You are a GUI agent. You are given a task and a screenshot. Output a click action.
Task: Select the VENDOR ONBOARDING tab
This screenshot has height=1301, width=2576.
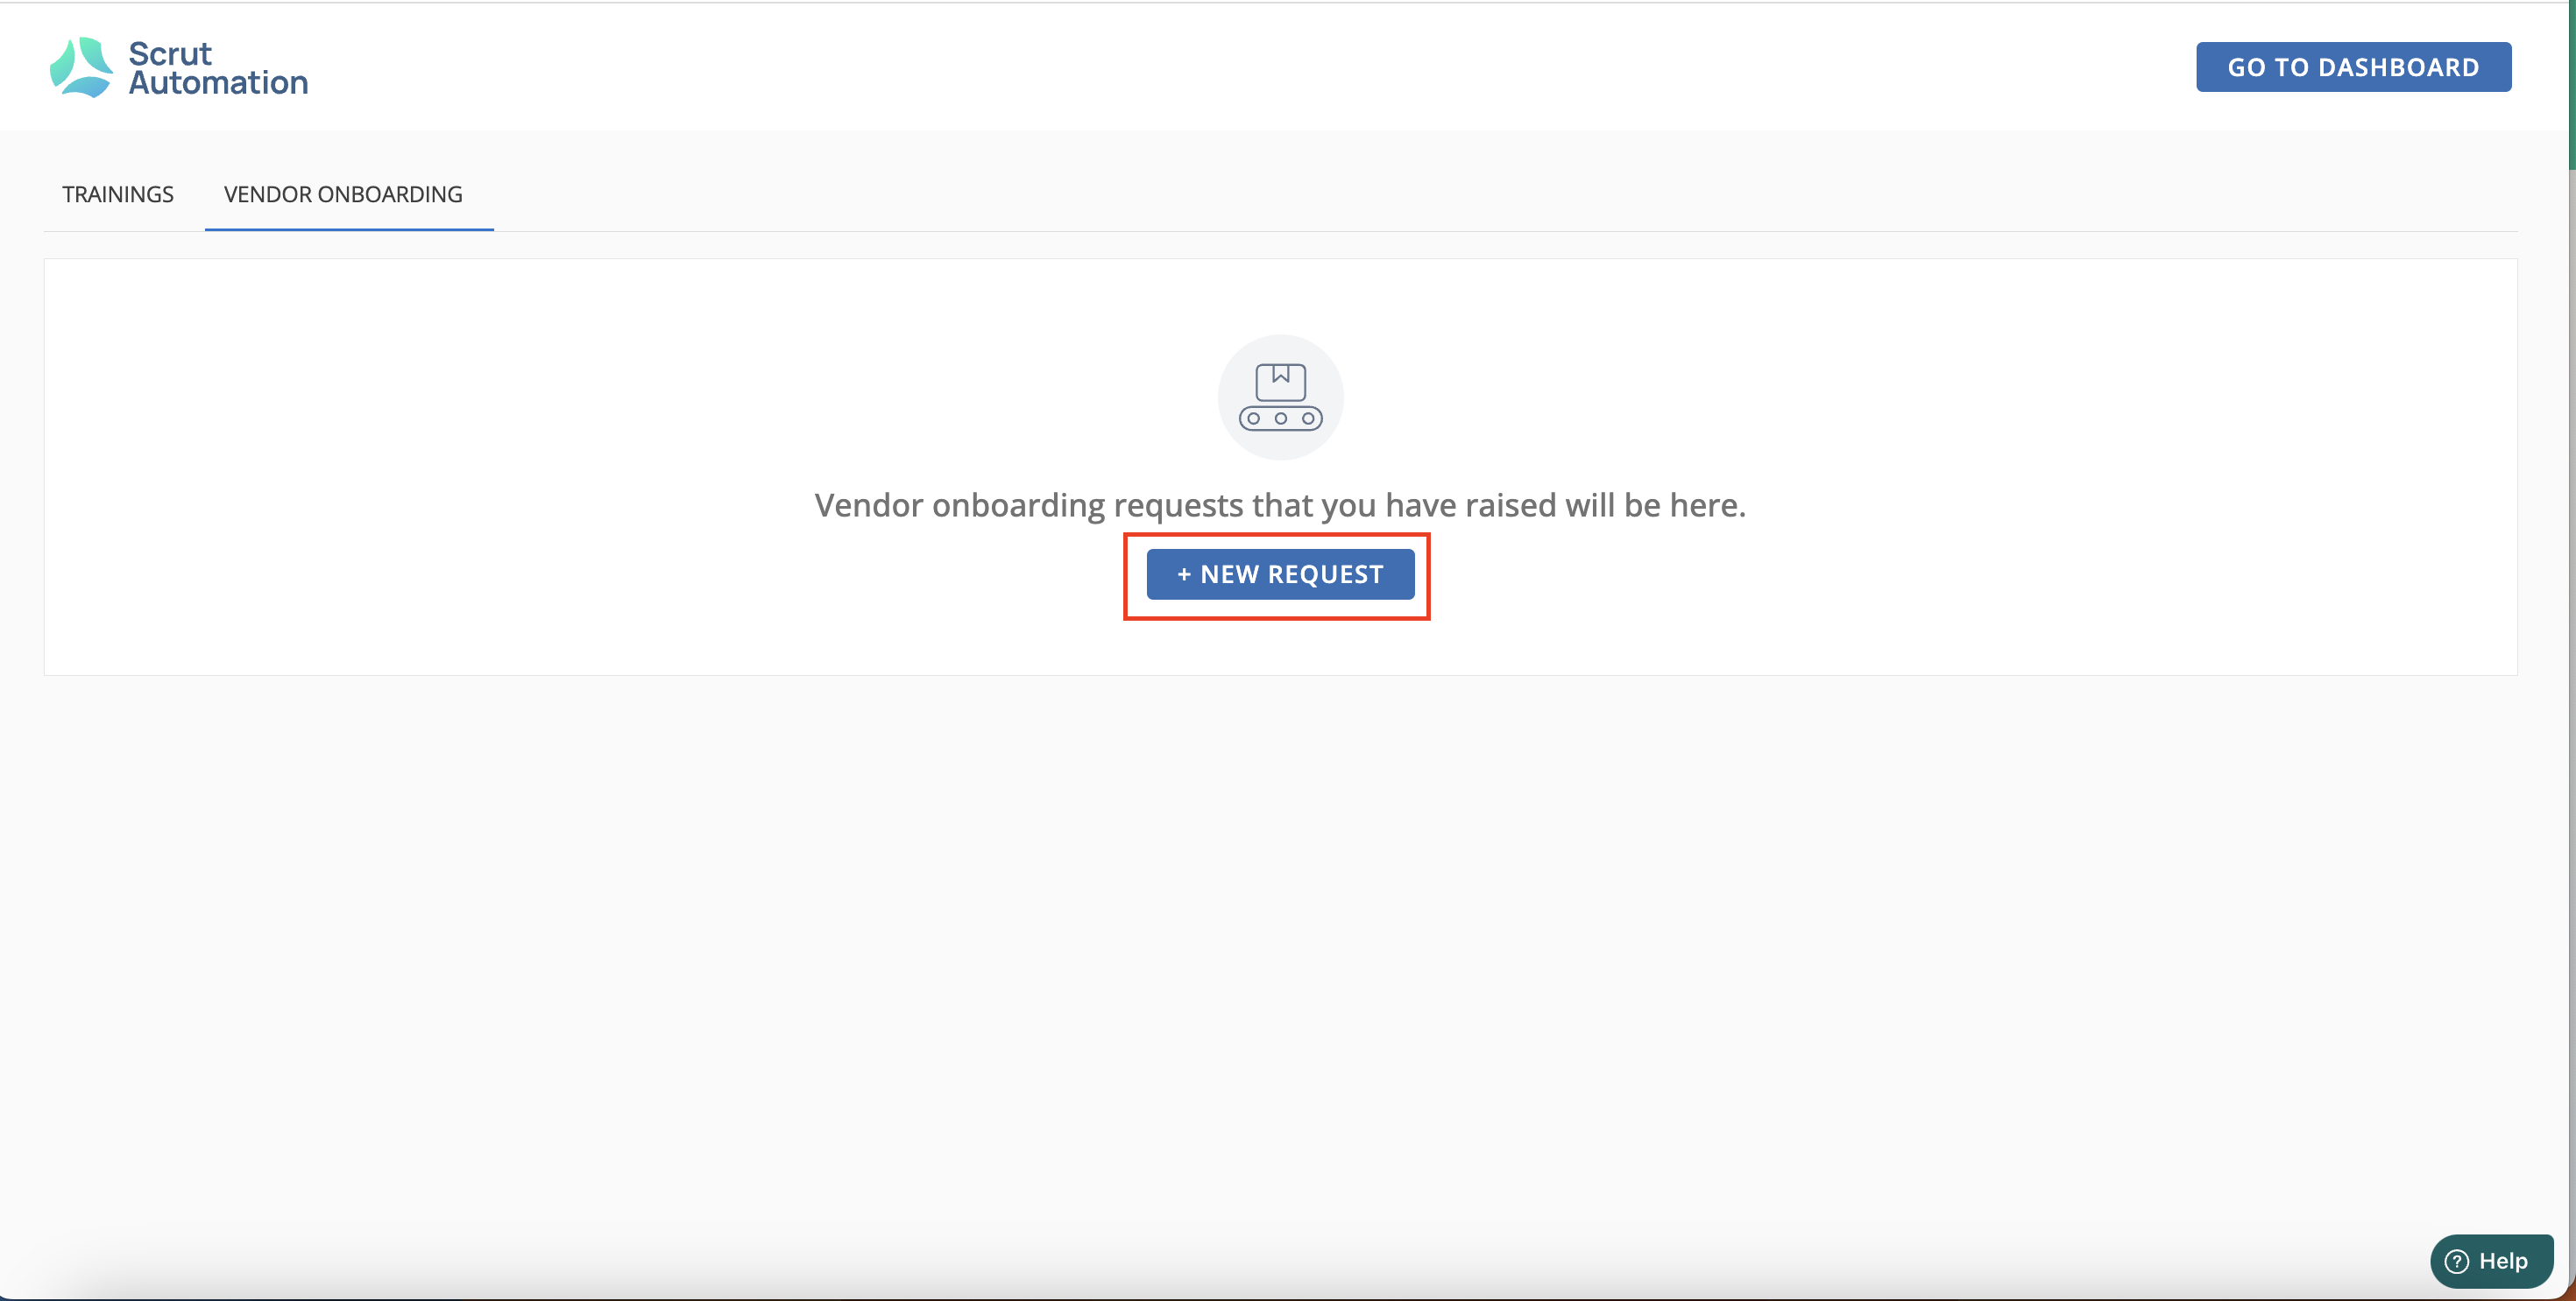[x=343, y=193]
